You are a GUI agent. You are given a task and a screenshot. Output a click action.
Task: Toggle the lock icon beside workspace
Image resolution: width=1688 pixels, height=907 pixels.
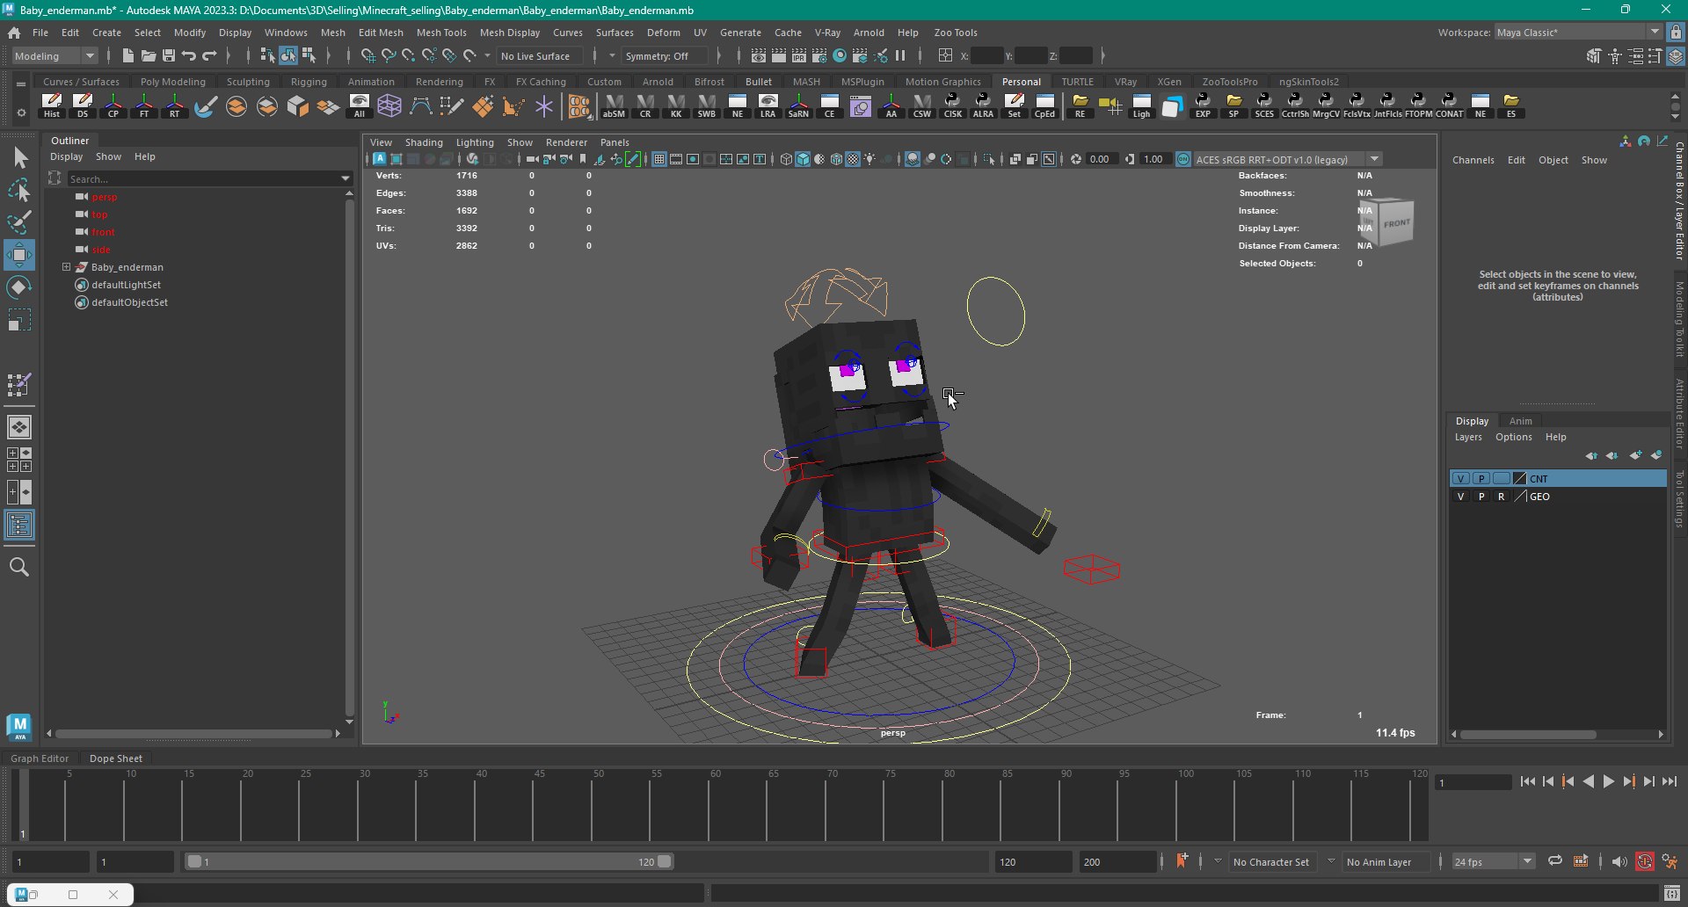click(1676, 33)
